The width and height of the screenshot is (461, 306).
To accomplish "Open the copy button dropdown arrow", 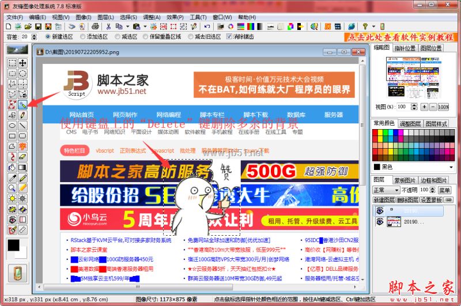I will pyautogui.click(x=127, y=27).
